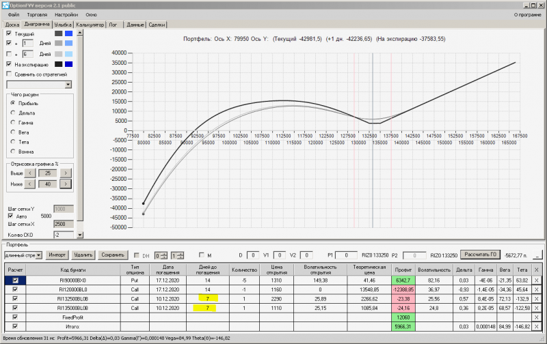Increase the Выше cutoff with the right arrow
The image size is (547, 344).
click(66, 173)
